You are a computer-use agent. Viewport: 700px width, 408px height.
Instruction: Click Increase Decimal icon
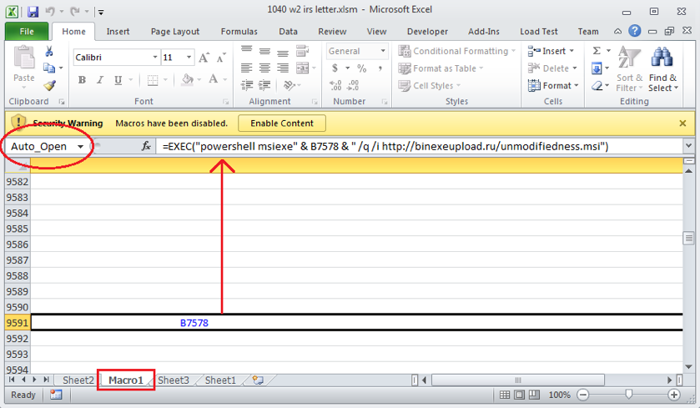click(x=335, y=85)
